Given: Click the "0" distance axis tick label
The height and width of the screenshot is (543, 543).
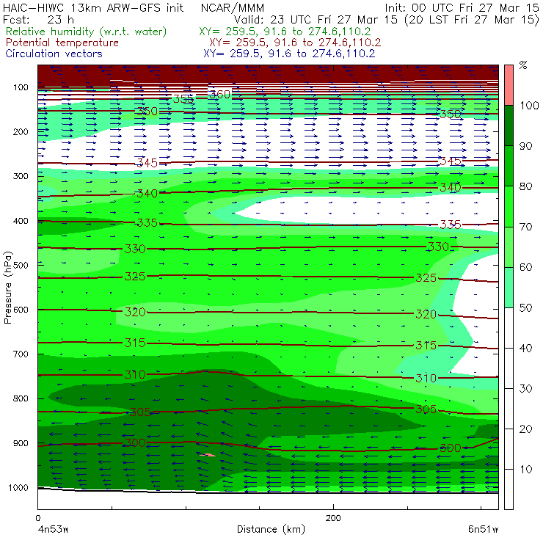Looking at the screenshot, I should (38, 518).
